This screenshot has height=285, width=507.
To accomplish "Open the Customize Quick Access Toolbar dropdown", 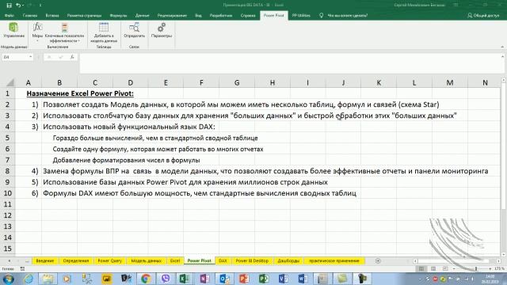I will pos(40,6).
